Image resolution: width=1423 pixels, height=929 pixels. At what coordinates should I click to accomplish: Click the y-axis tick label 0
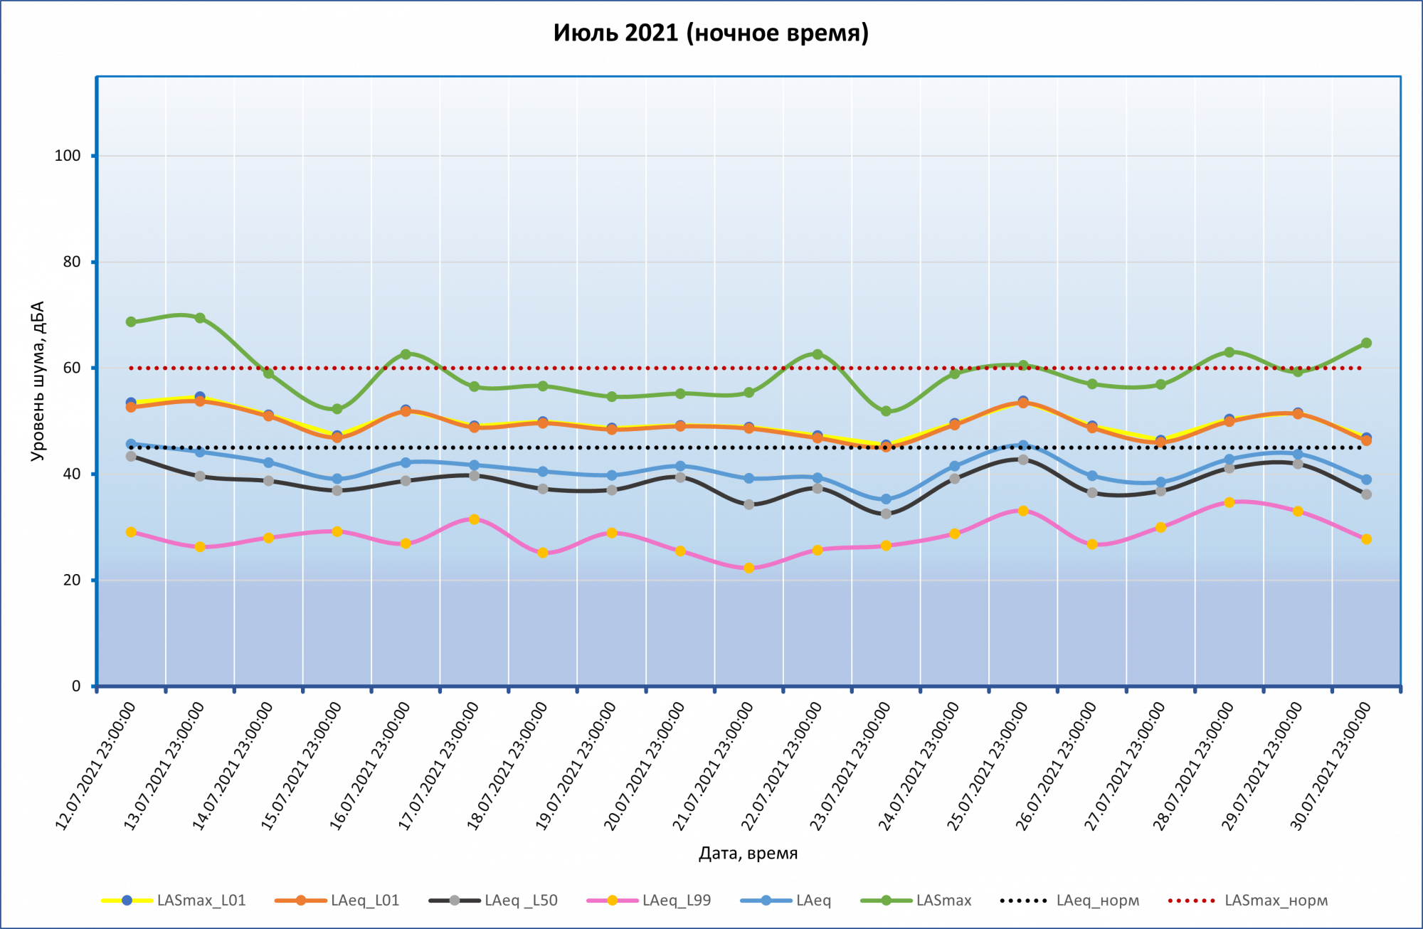tap(76, 686)
